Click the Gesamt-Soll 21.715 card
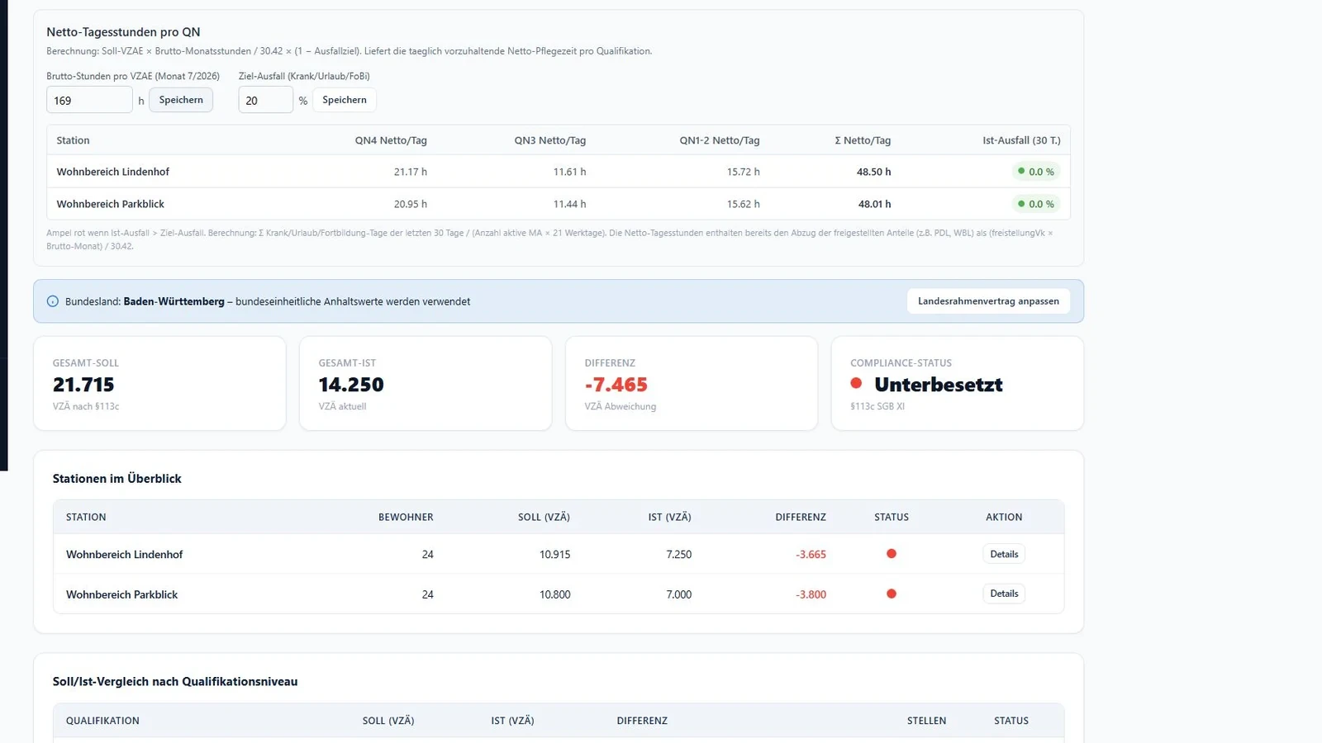 click(159, 383)
